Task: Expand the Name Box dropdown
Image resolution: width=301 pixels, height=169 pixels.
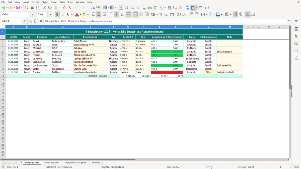Action: coord(25,21)
